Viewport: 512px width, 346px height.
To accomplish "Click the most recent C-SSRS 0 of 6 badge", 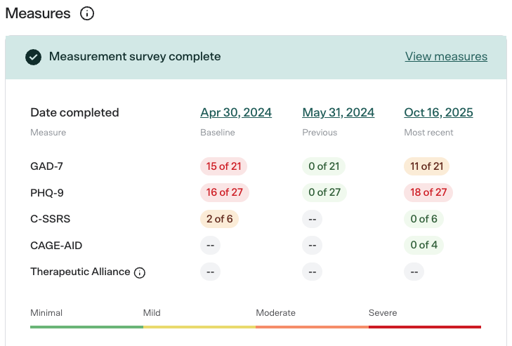I will pos(424,219).
